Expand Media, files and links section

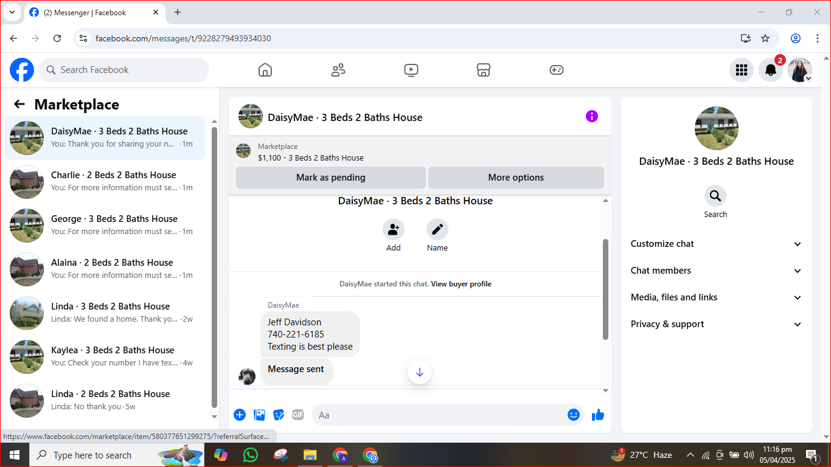717,297
